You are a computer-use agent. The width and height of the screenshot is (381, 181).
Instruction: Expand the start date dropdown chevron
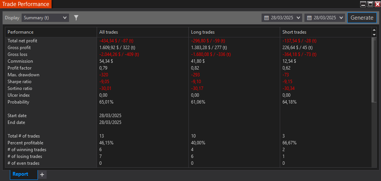point(299,18)
